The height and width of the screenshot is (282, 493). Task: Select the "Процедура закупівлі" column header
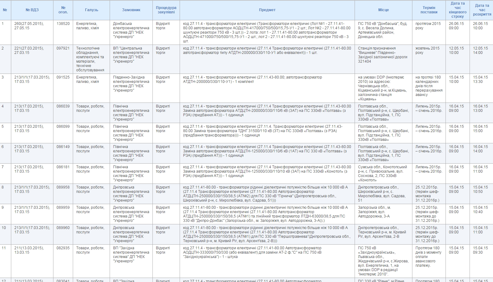point(166,10)
